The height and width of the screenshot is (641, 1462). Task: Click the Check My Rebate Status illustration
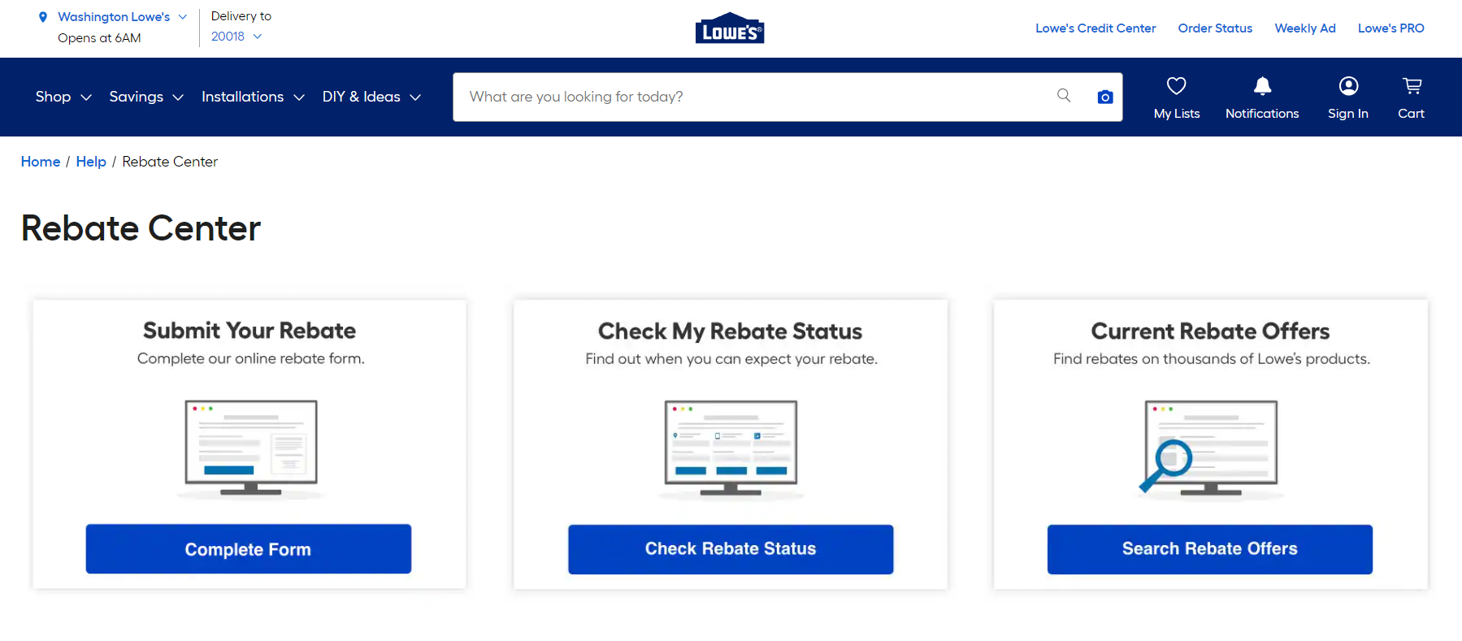pyautogui.click(x=731, y=448)
